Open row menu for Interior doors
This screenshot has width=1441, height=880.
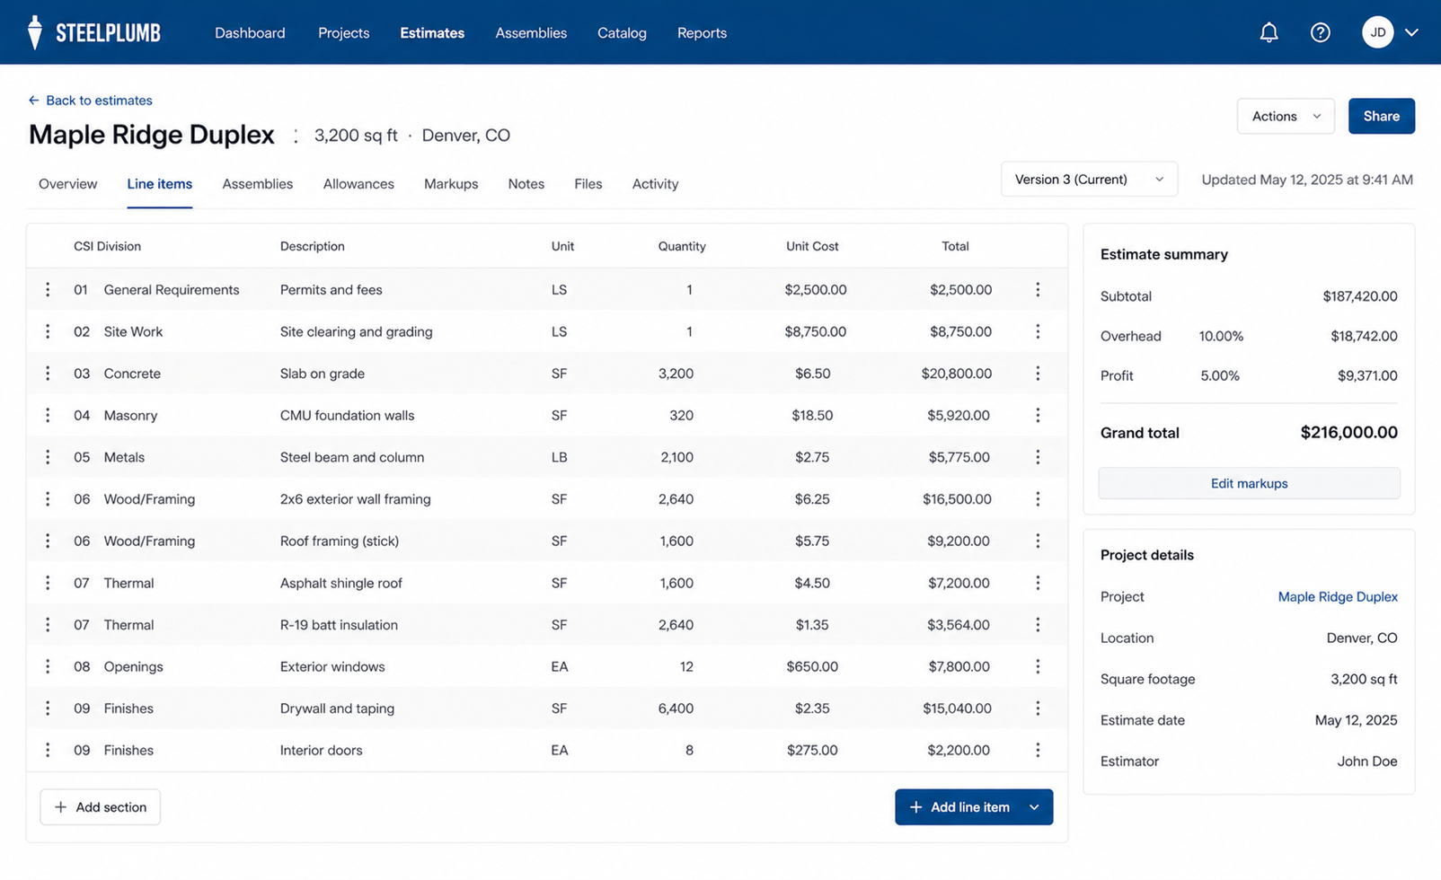pyautogui.click(x=1038, y=750)
